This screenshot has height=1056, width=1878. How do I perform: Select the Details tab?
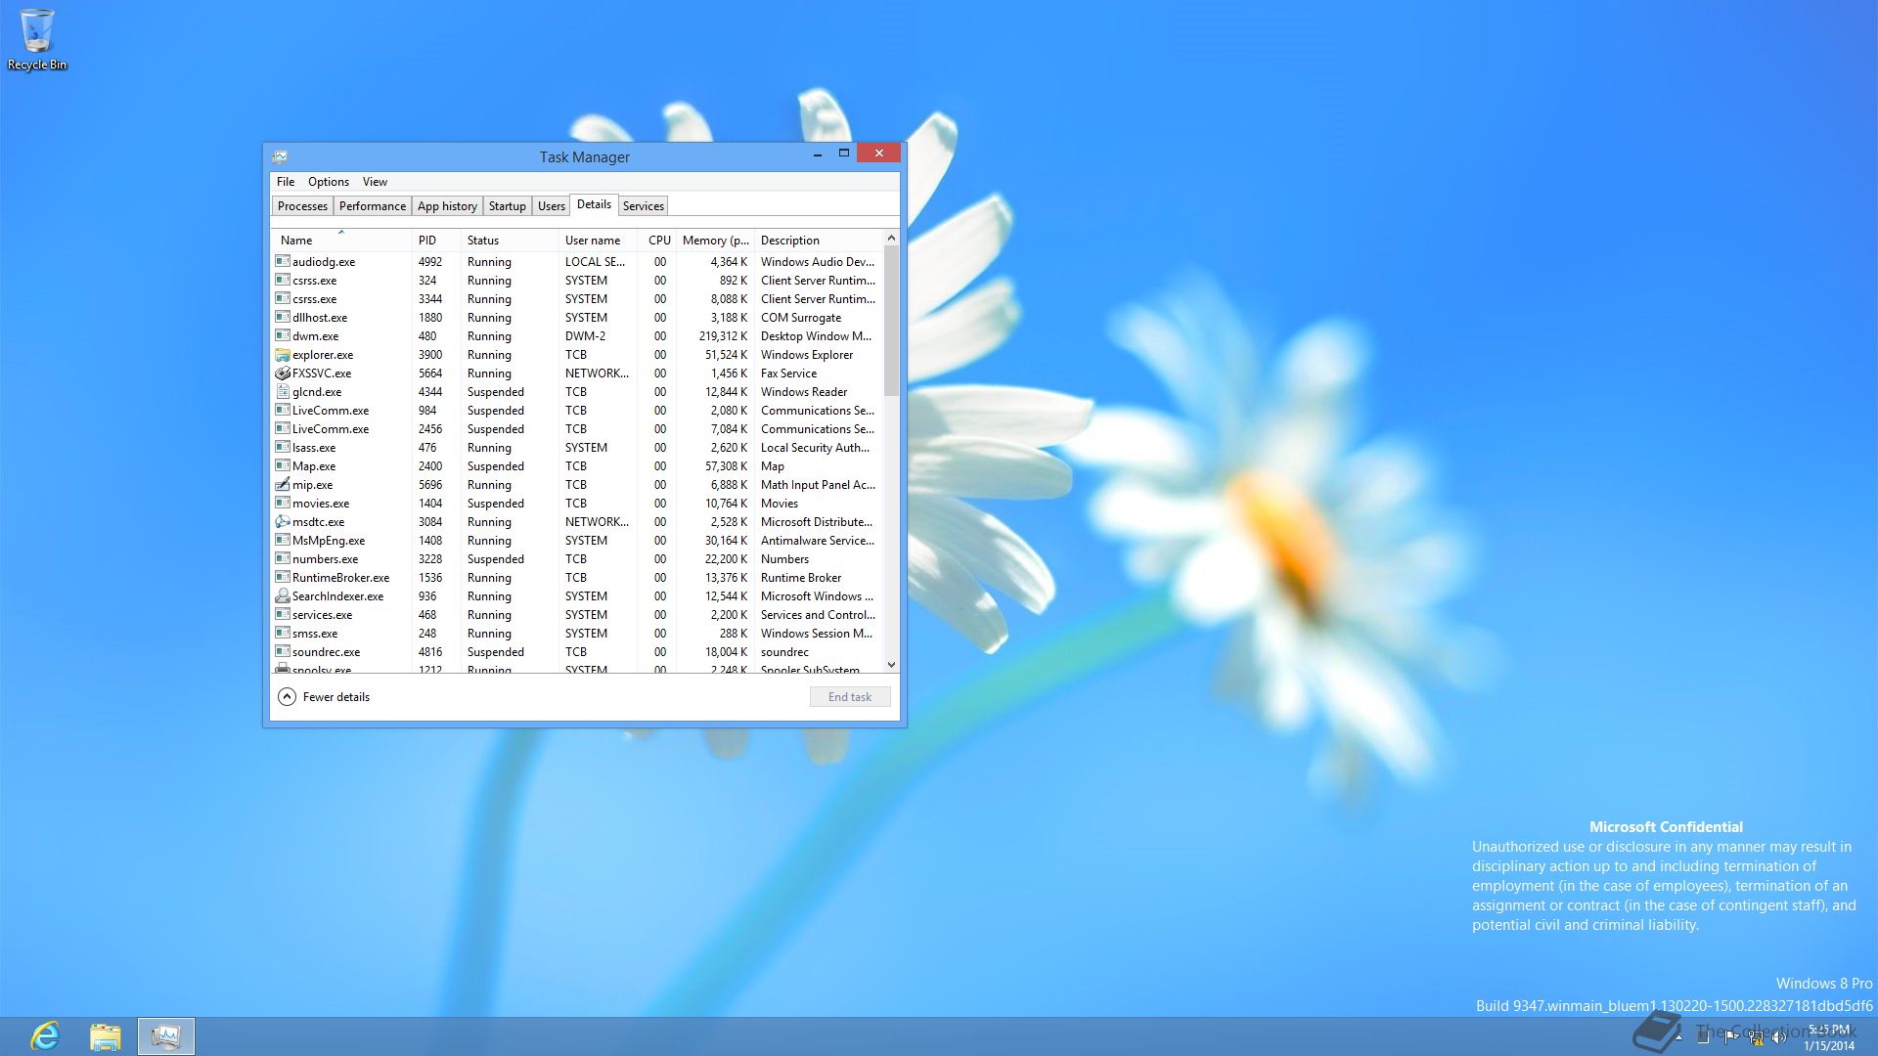click(594, 204)
